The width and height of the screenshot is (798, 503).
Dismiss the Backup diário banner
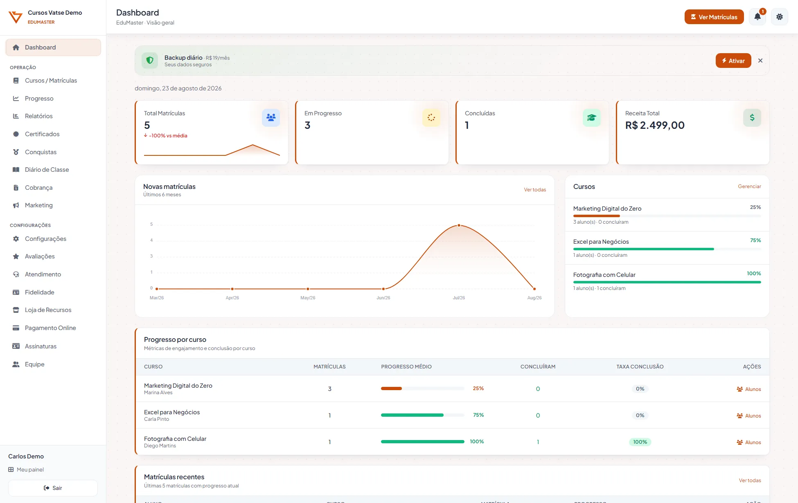tap(760, 61)
